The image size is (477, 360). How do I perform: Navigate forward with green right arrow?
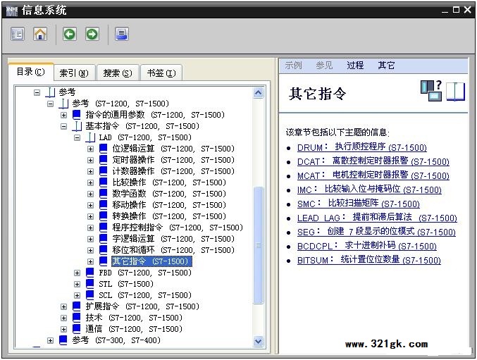pyautogui.click(x=92, y=34)
